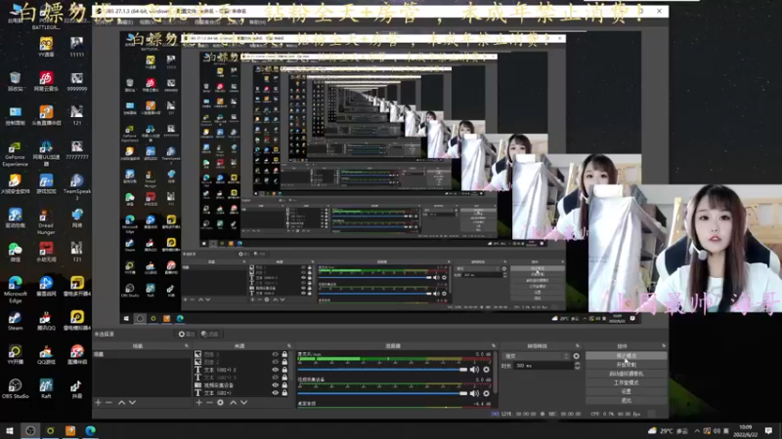Enable 工作室模式 button
This screenshot has height=439, width=782.
(626, 382)
